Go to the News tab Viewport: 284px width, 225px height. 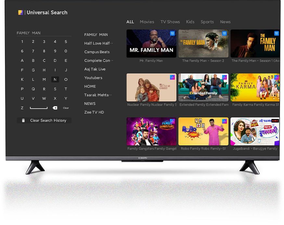225,22
